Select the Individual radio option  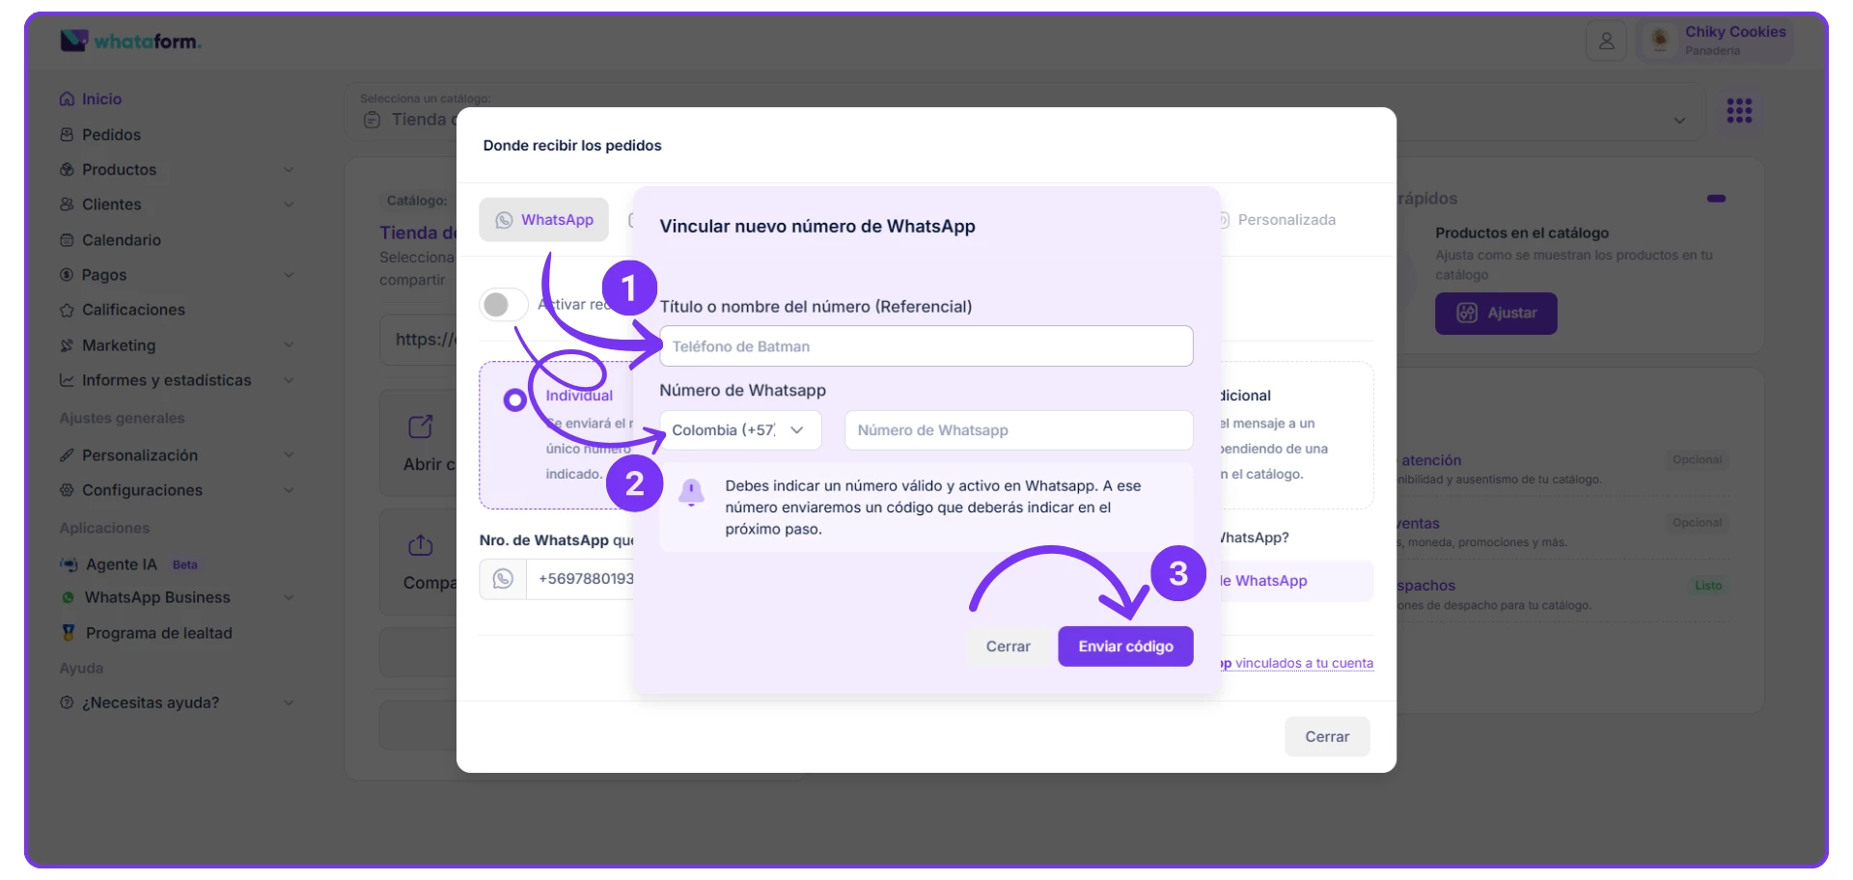click(515, 399)
